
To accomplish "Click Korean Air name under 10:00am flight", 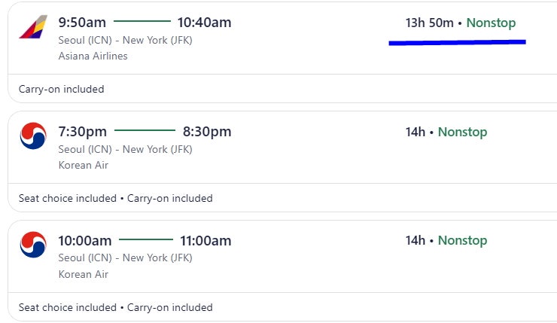I will click(84, 274).
